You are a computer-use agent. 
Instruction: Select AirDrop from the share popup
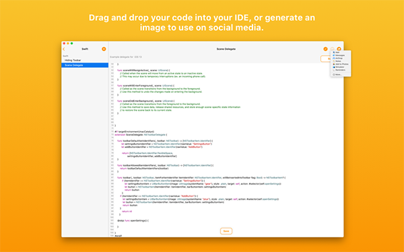coord(340,58)
